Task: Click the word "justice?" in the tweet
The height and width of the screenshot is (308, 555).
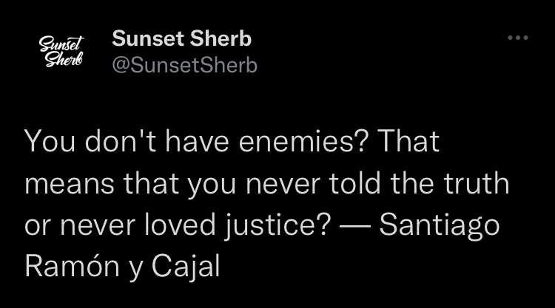Action: (277, 226)
